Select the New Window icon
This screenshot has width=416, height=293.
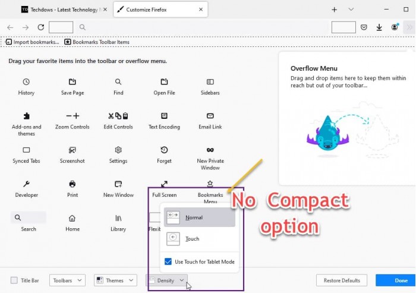118,184
